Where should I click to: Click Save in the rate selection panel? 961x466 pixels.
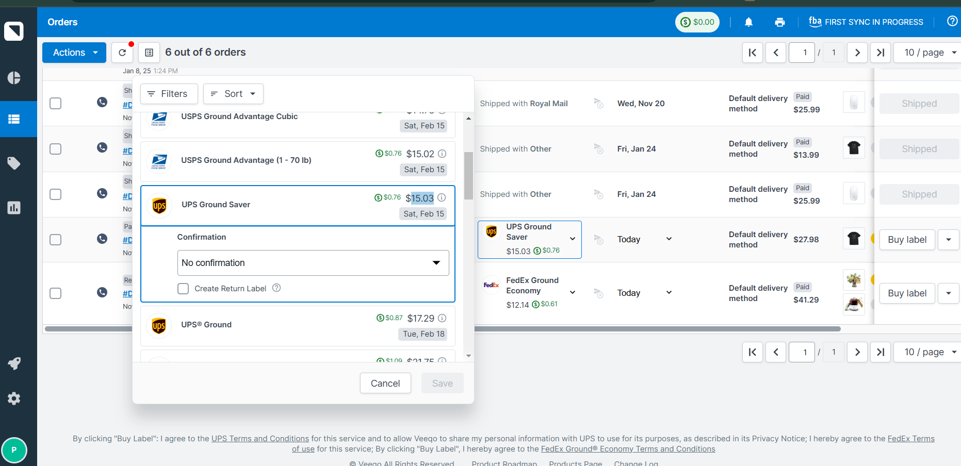point(443,383)
